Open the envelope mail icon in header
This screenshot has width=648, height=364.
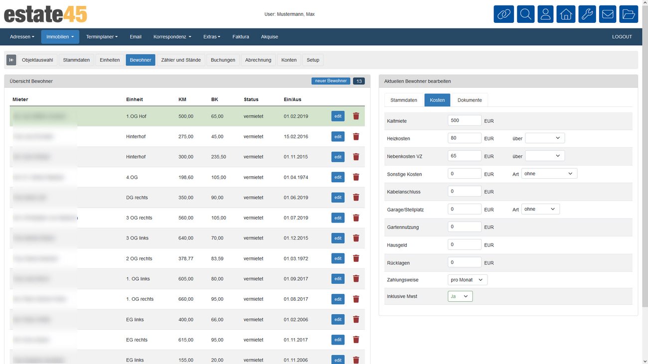pyautogui.click(x=608, y=14)
